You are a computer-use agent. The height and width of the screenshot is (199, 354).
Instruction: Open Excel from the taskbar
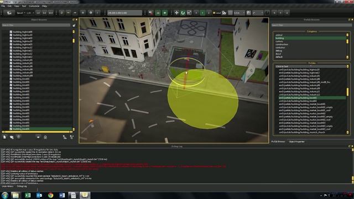[x=28, y=195]
